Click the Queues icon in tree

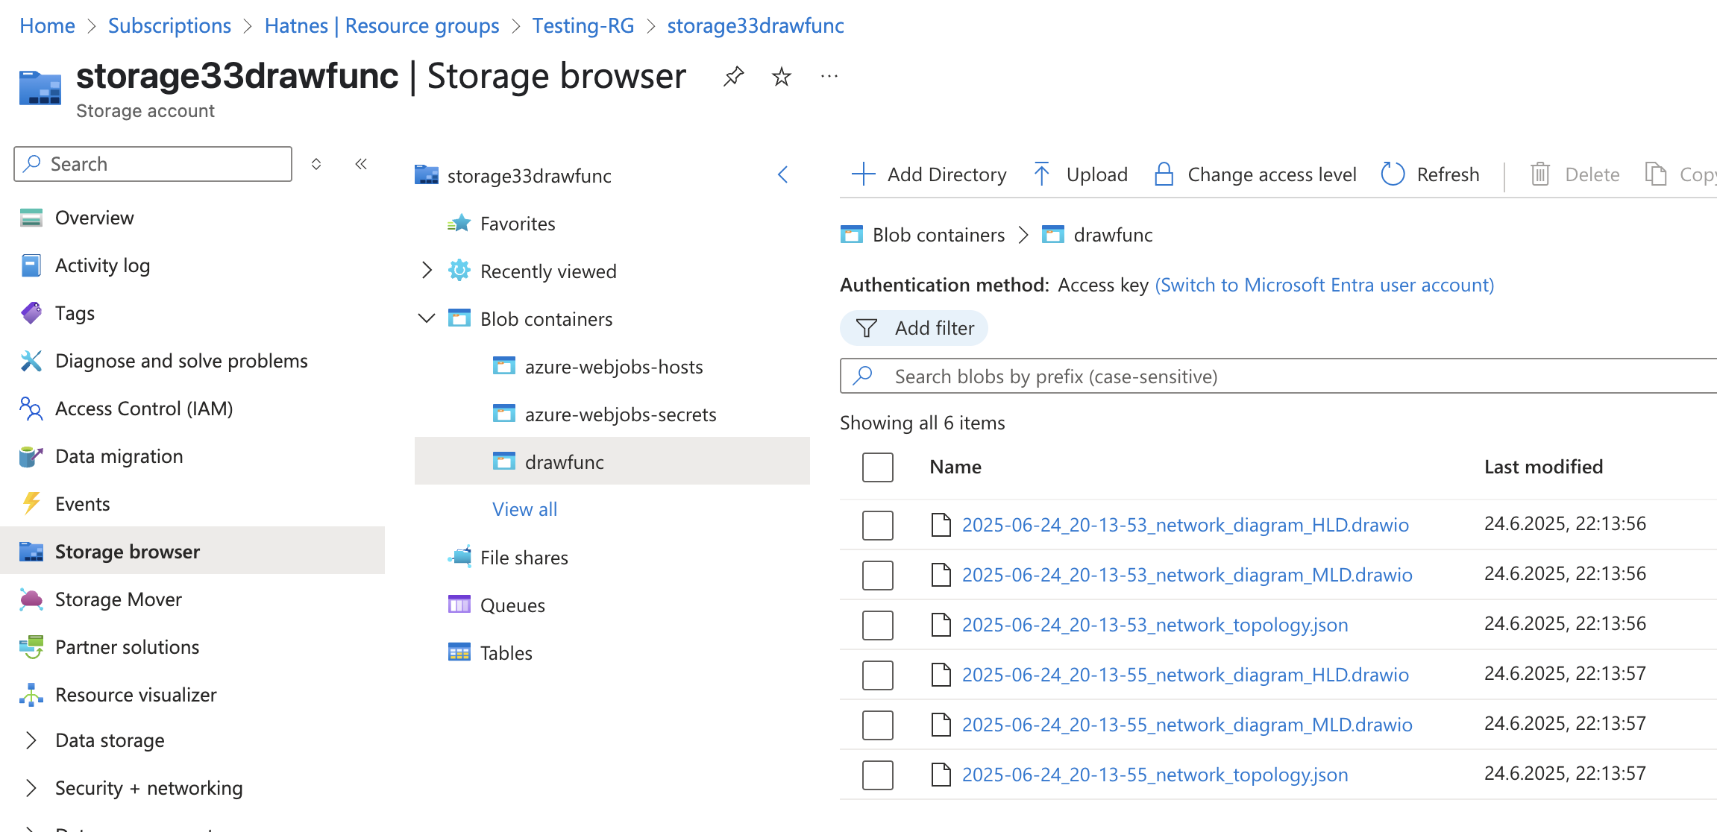(459, 605)
